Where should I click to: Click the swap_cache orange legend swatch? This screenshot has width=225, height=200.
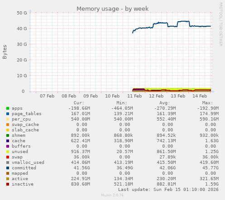coord(8,125)
